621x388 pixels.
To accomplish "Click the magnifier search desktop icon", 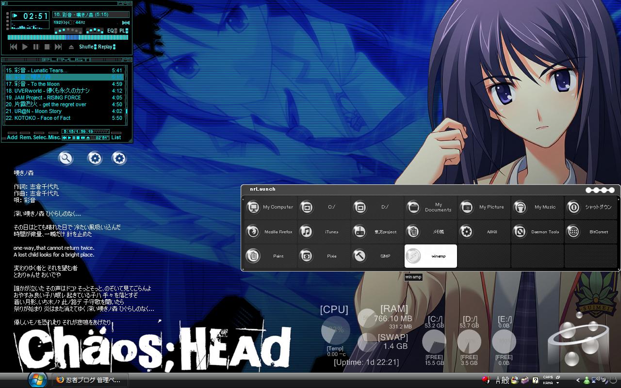I will (65, 158).
